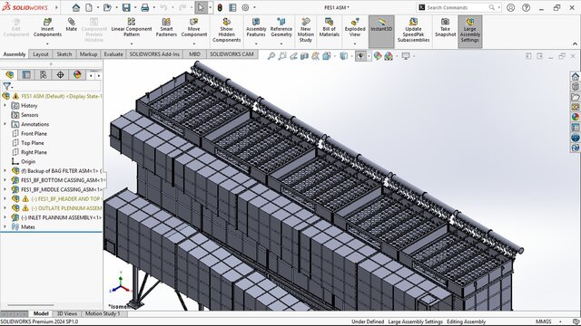The height and width of the screenshot is (326, 581).
Task: Click the SOLIDWORKS Resources home icon in task pane
Action: [x=575, y=76]
